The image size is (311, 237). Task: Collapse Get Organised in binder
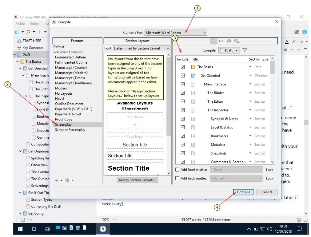click(20, 151)
